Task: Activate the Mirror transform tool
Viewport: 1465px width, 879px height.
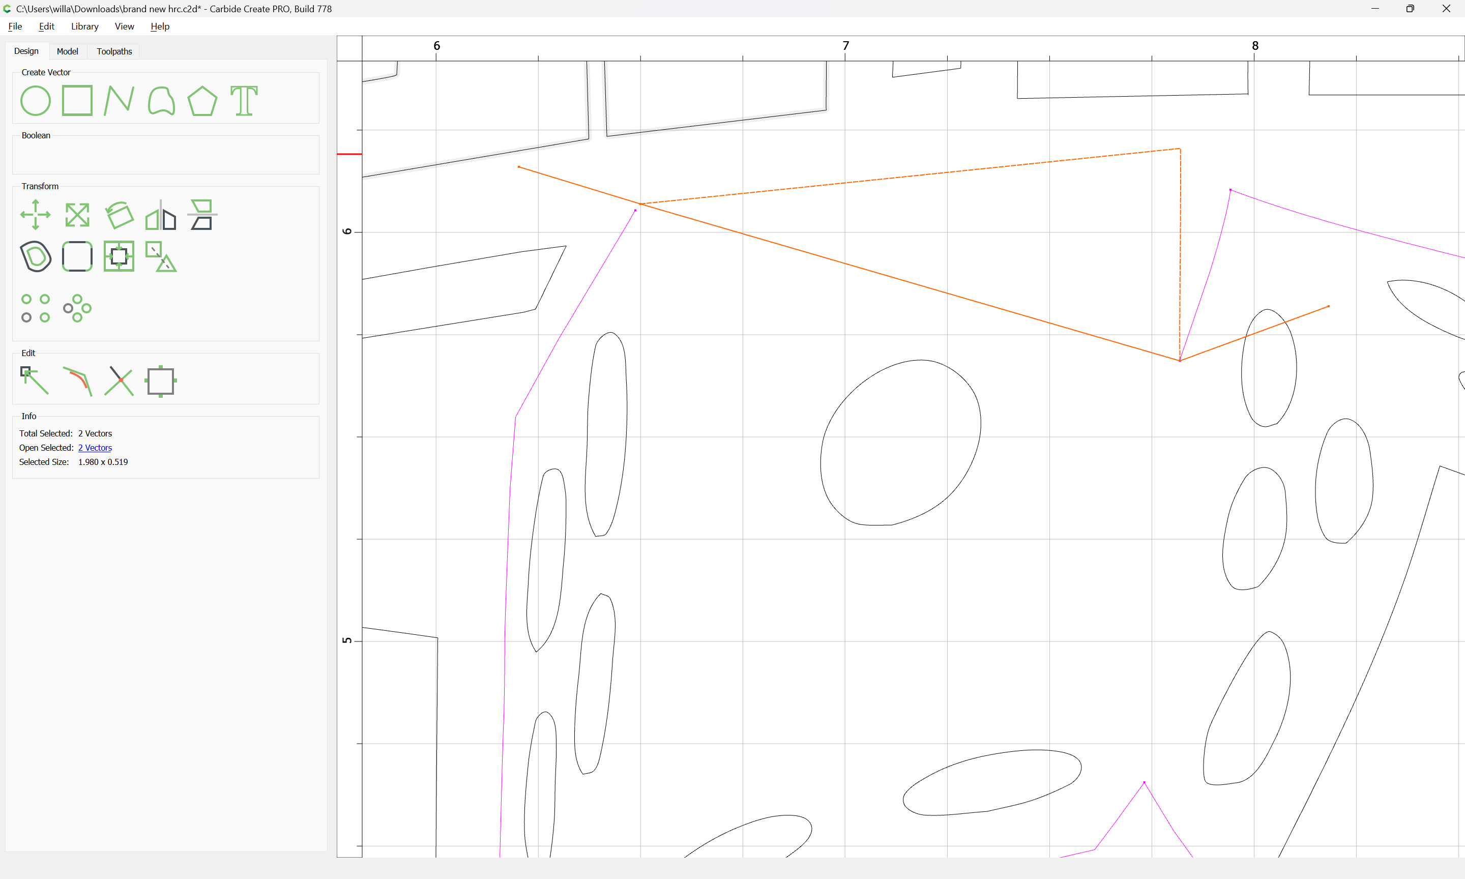Action: (x=161, y=215)
